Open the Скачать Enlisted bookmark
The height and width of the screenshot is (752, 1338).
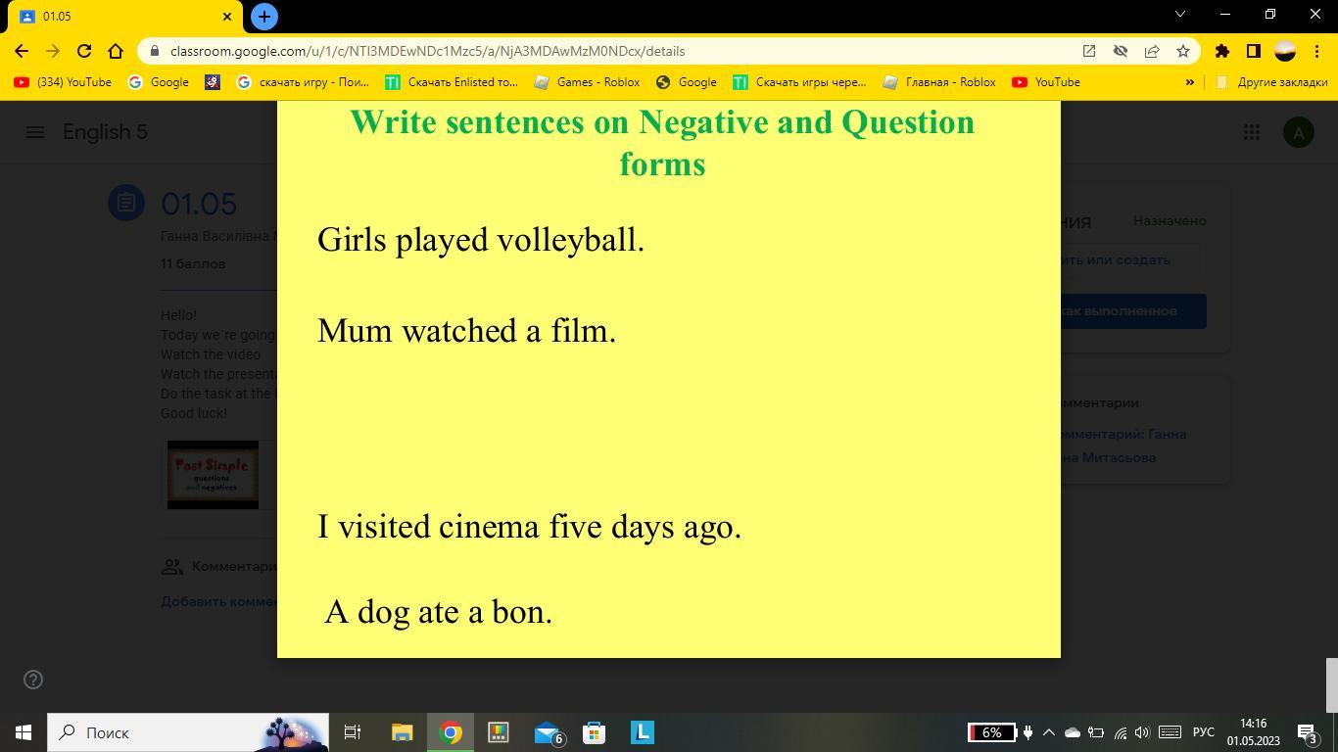[x=452, y=82]
